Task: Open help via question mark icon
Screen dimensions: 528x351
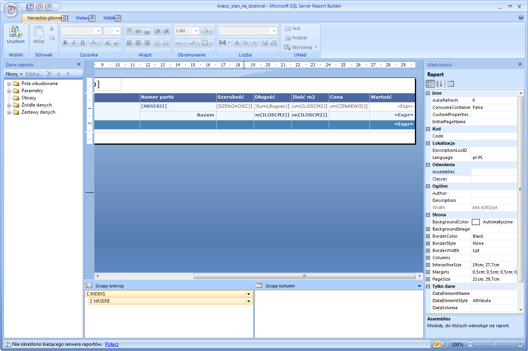Action: coord(521,18)
